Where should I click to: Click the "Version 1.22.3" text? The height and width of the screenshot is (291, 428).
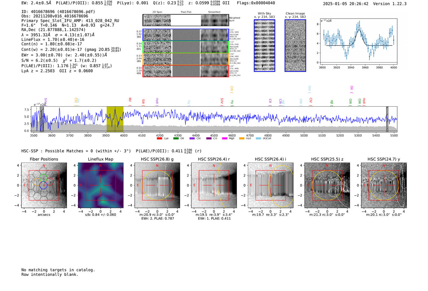click(390, 4)
